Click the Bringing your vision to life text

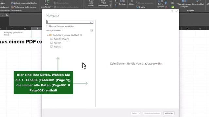[13, 33]
